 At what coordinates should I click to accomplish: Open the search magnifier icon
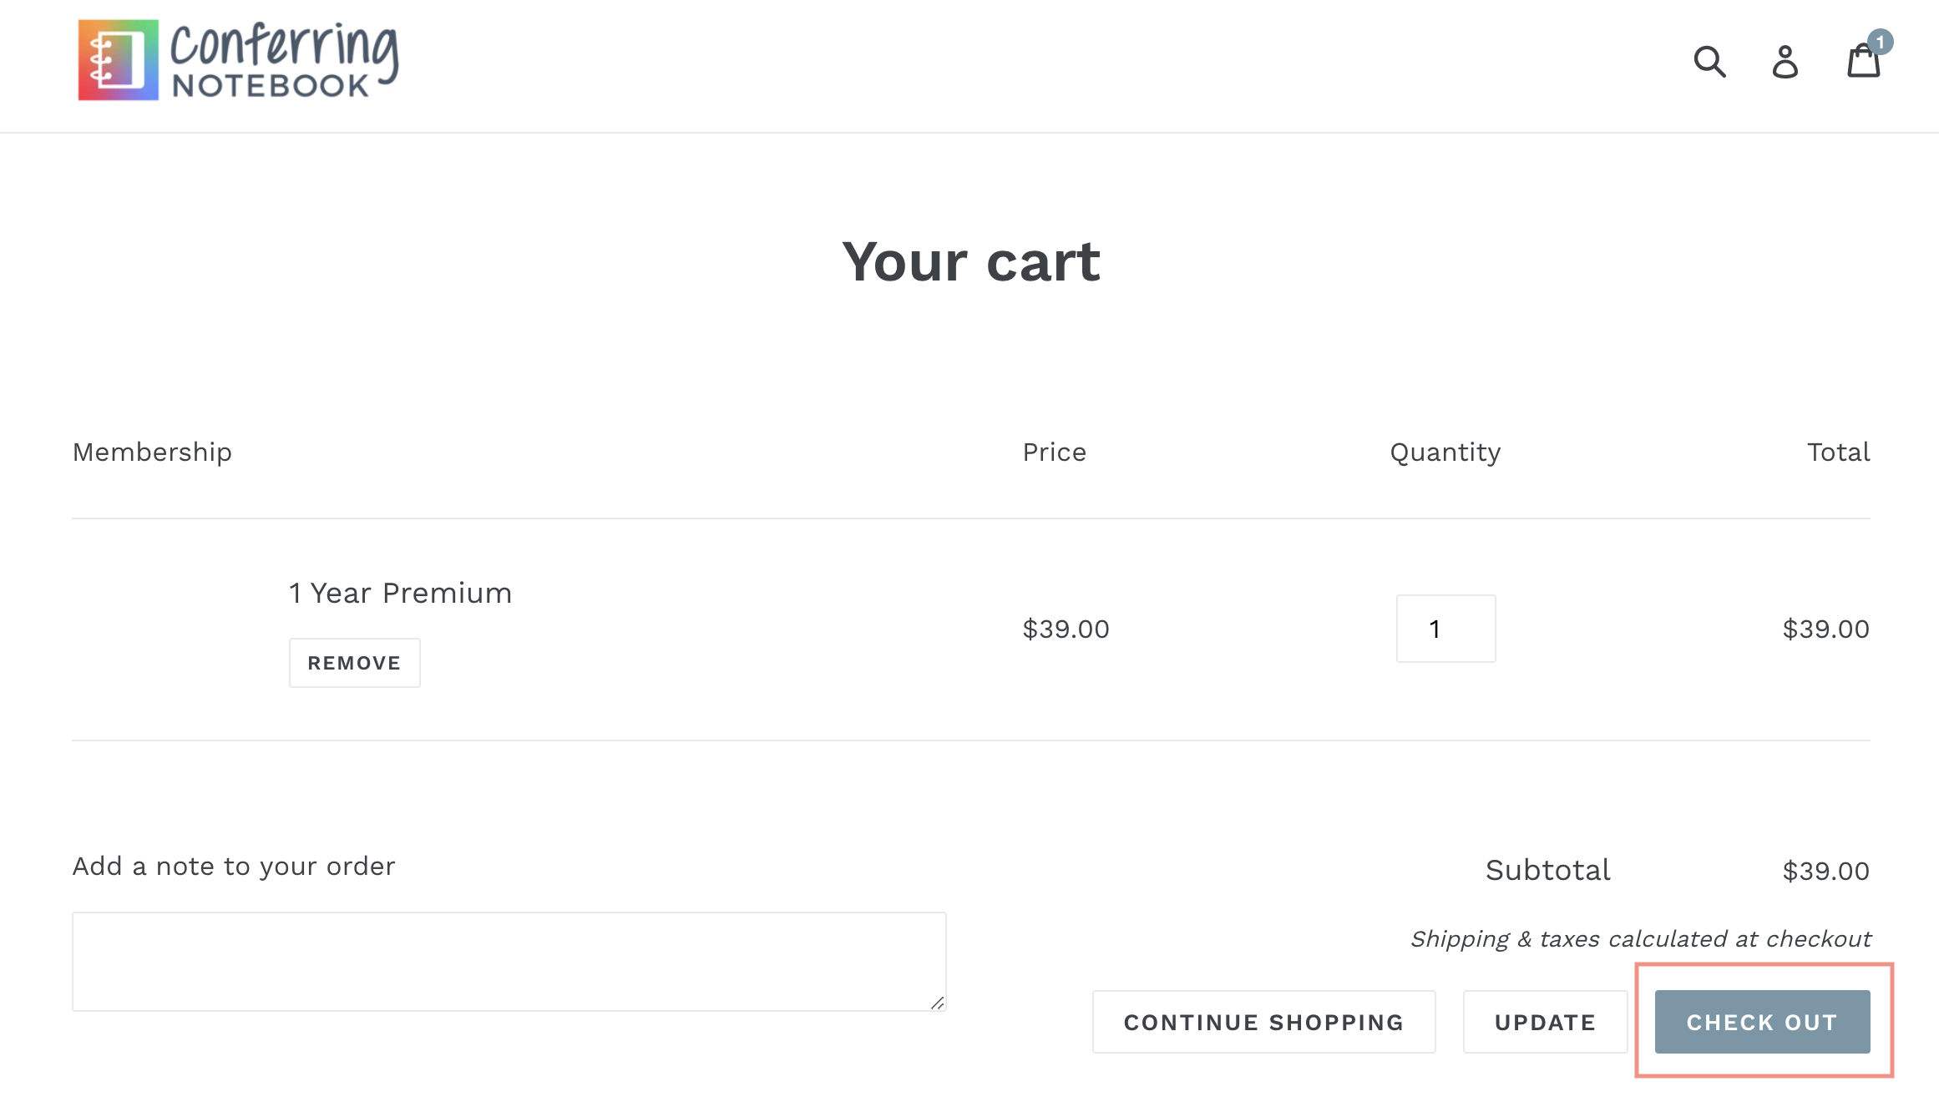1709,62
